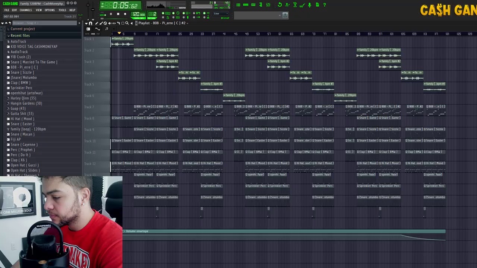Toggle the Record button
Image resolution: width=477 pixels, height=268 pixels.
pyautogui.click(x=125, y=14)
